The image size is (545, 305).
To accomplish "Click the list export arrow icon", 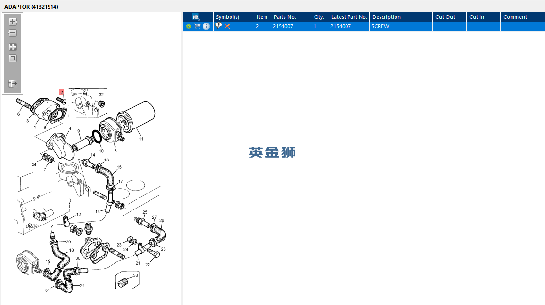I will [13, 84].
